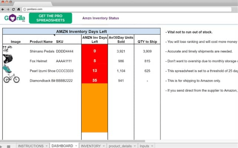Click the browser forward arrow

pos(8,9)
